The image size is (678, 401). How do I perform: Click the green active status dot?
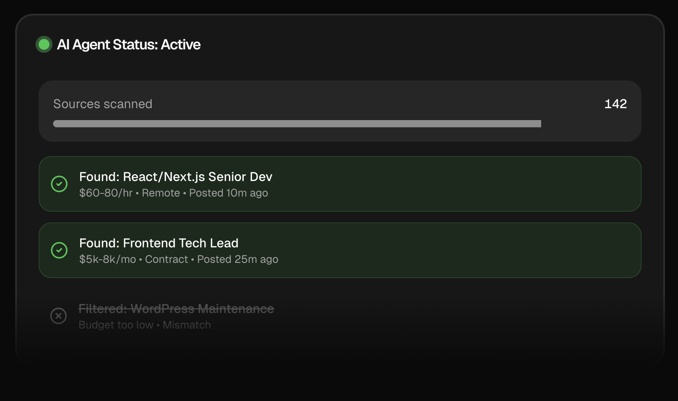pos(44,44)
